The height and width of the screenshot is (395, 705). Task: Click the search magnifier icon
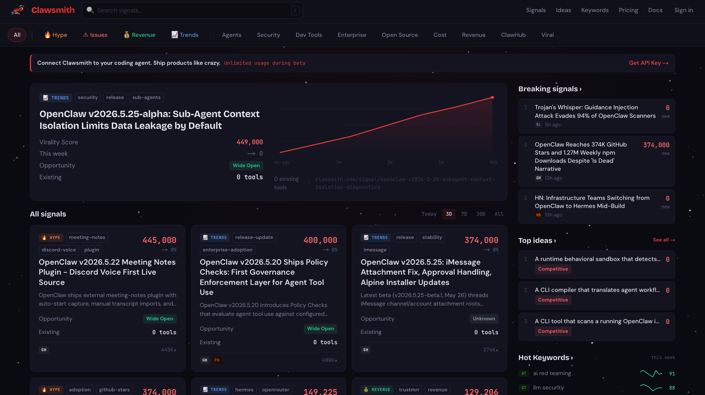click(x=90, y=10)
